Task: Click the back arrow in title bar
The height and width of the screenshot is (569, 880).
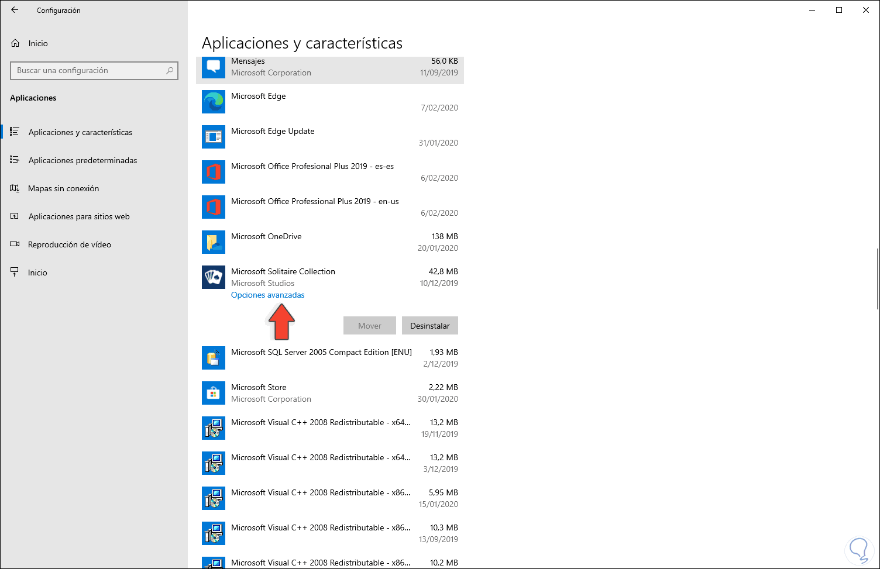Action: point(15,10)
